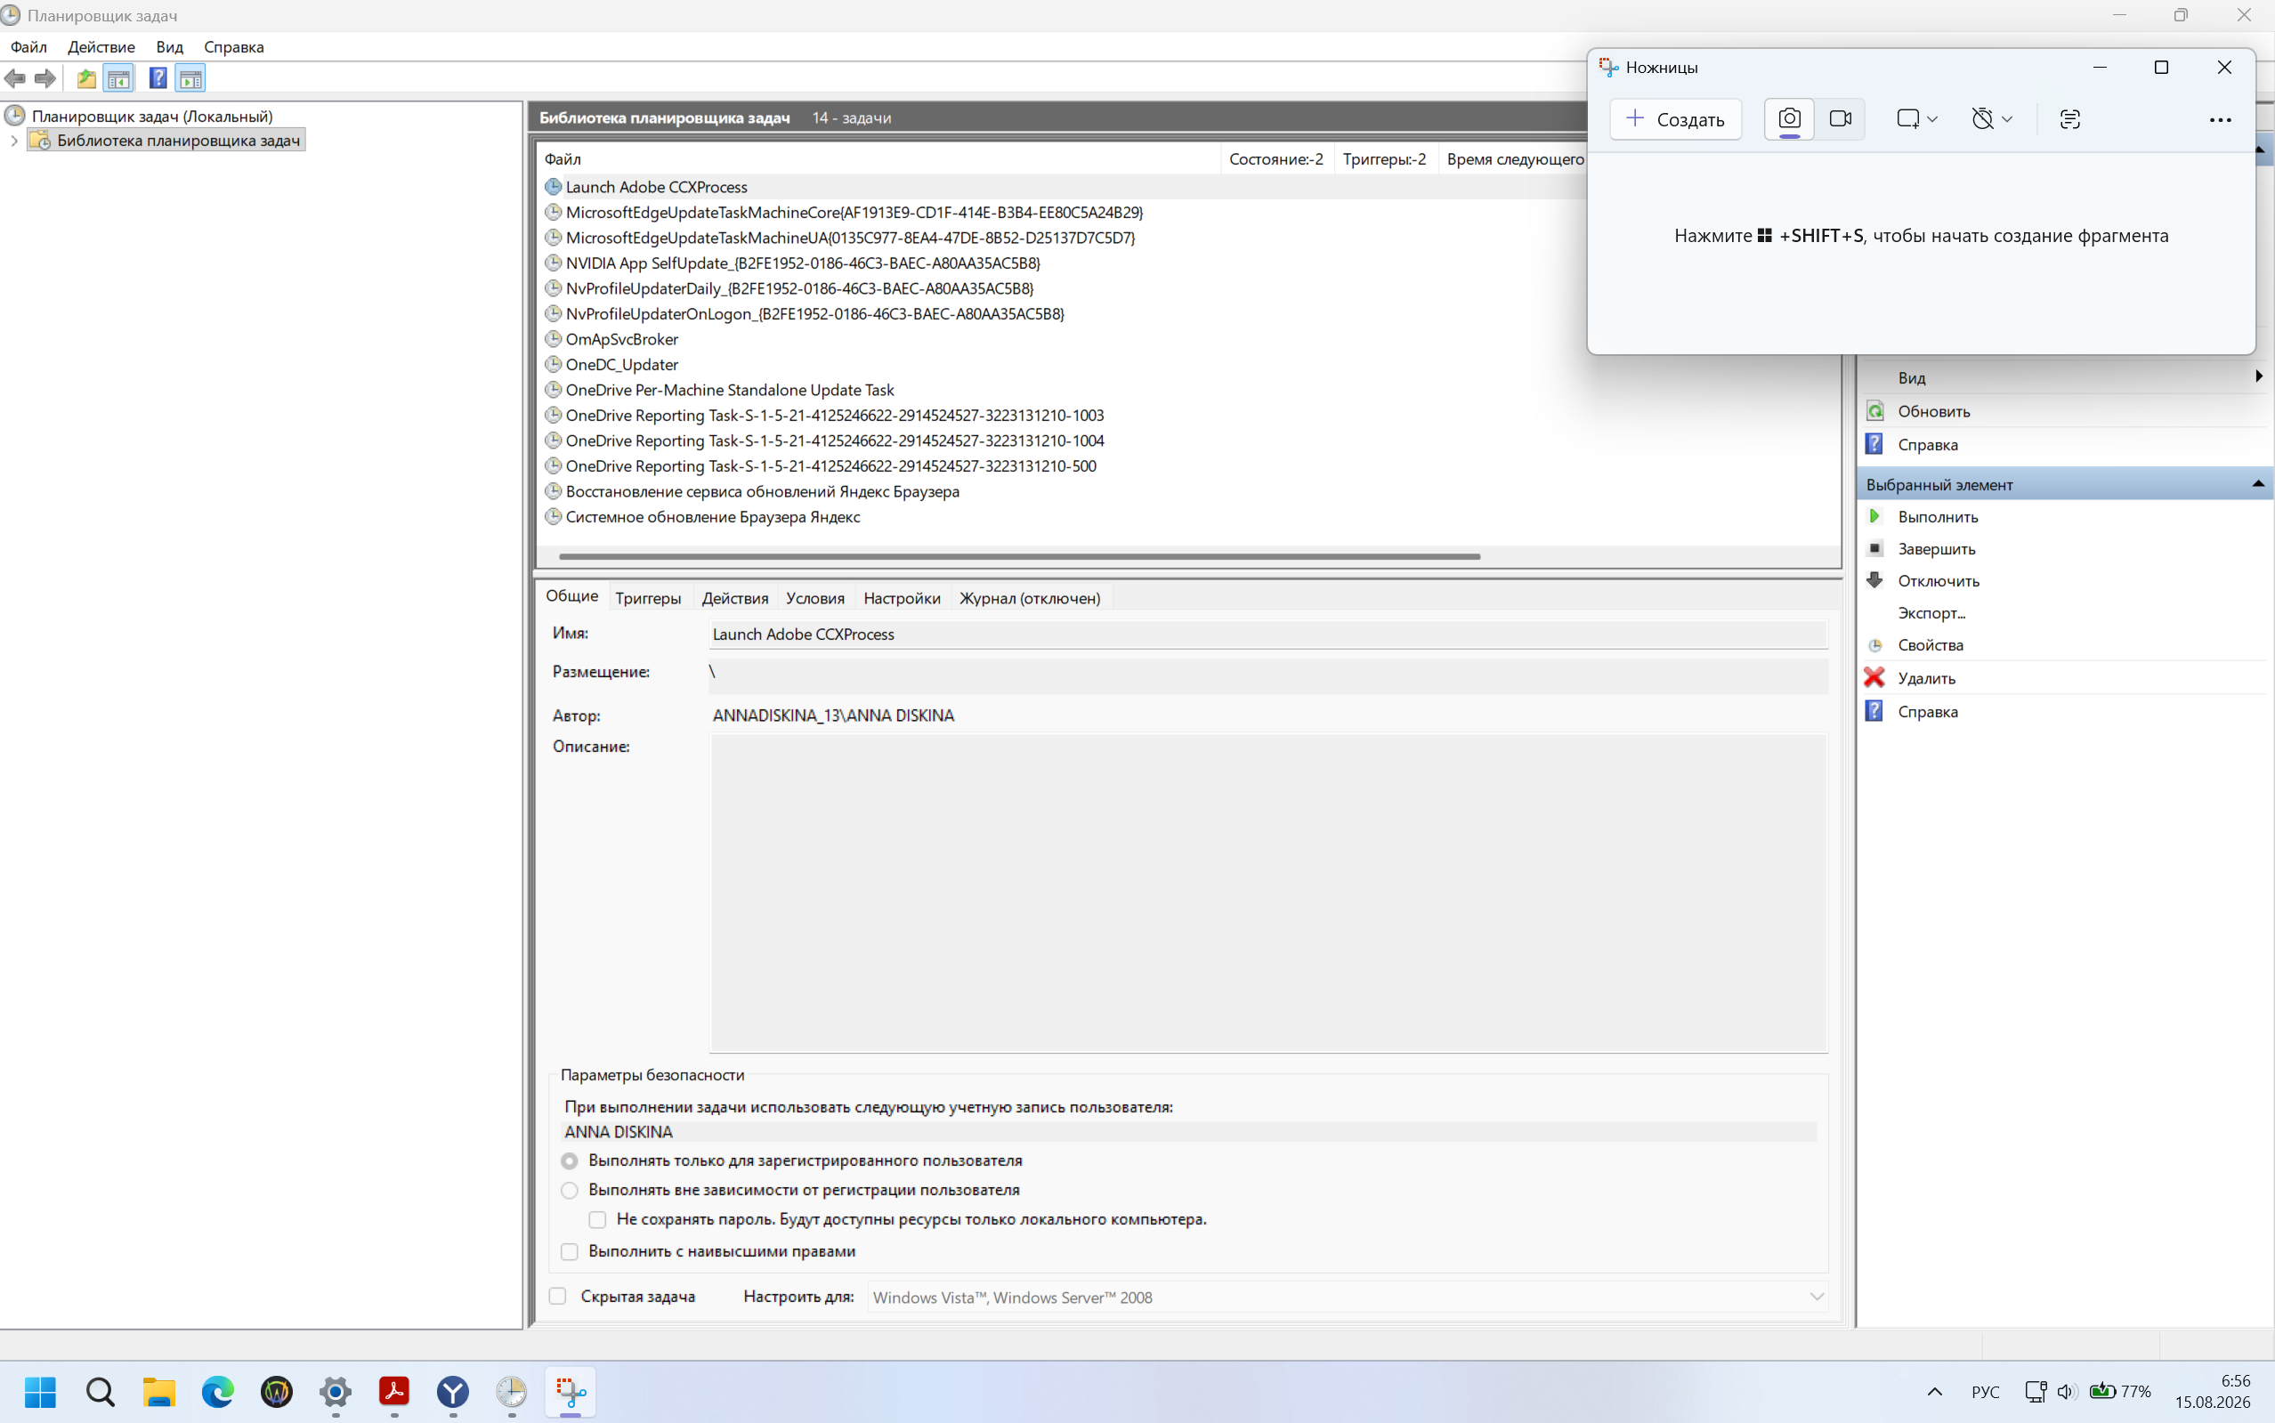Click the green Выполнить run icon
The image size is (2275, 1423).
point(1874,516)
